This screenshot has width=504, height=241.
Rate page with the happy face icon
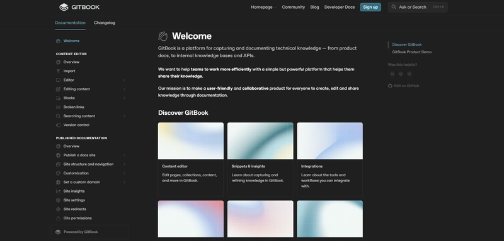click(x=409, y=74)
